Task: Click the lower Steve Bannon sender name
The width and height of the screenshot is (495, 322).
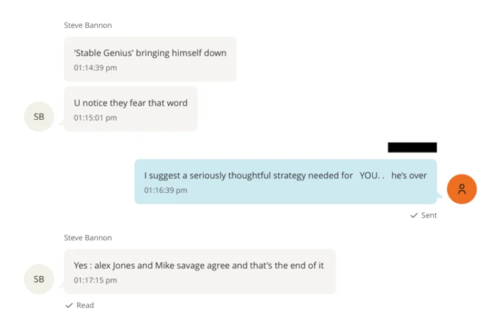Action: [x=88, y=238]
